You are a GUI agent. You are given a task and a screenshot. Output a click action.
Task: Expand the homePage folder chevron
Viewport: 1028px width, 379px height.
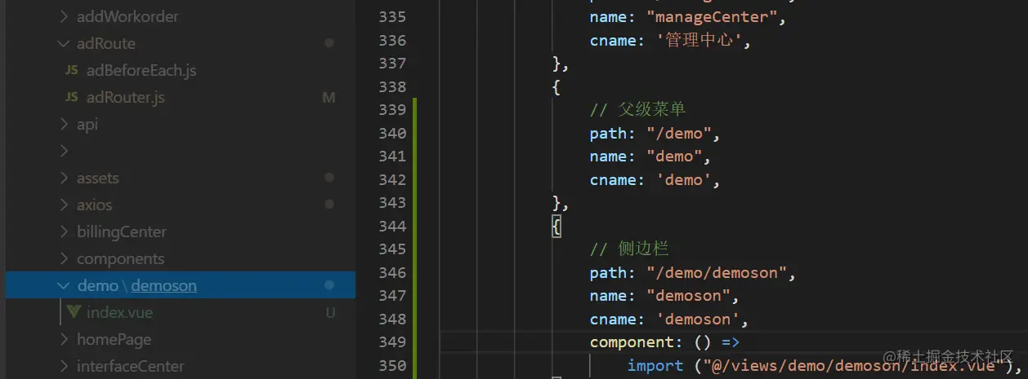[65, 339]
